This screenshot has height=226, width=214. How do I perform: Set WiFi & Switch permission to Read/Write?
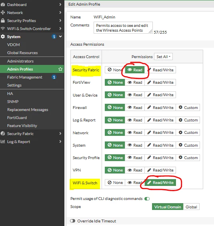[160, 183]
